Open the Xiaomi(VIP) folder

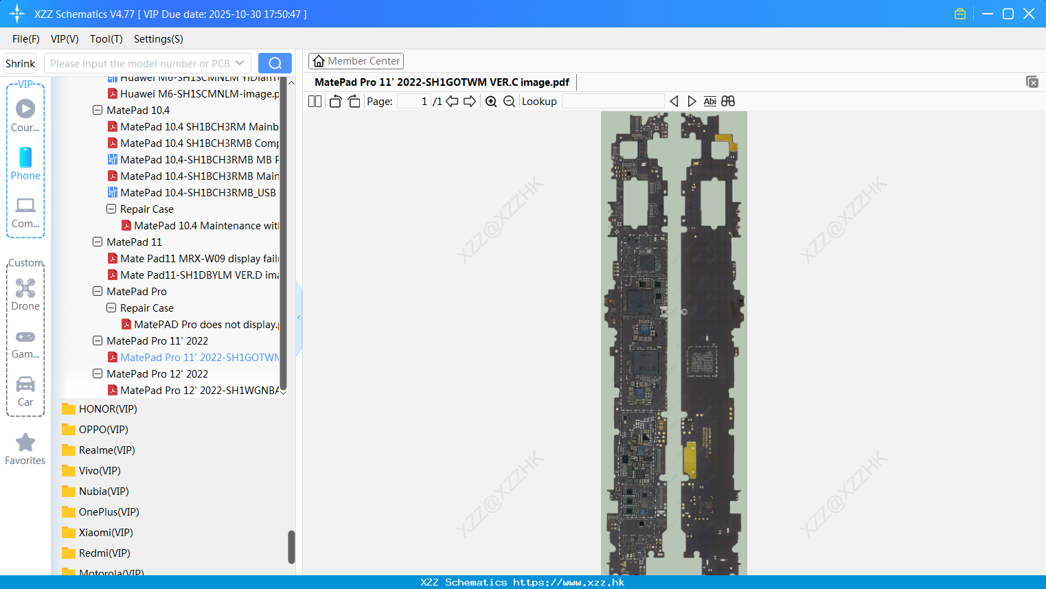click(x=98, y=533)
